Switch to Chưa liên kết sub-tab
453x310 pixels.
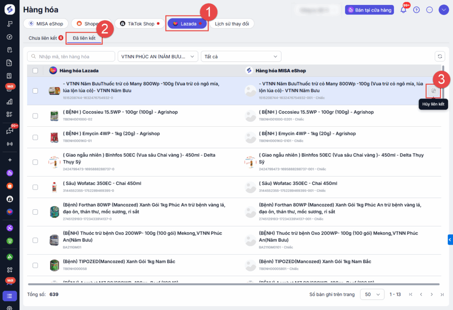[46, 38]
